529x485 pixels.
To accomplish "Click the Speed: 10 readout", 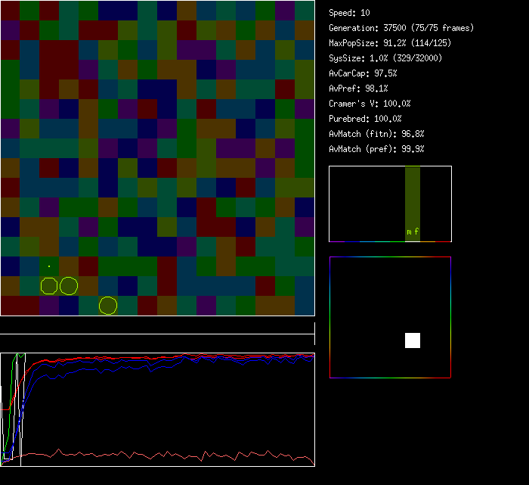I will tap(349, 13).
